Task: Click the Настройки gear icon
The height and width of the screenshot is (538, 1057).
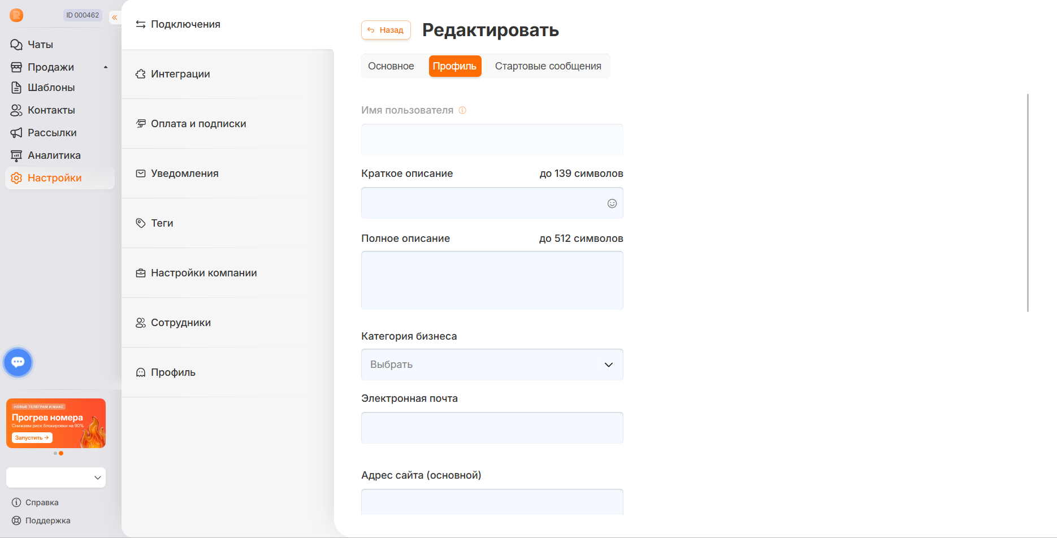Action: 16,178
